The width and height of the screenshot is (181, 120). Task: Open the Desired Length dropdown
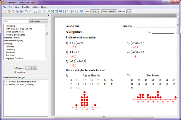pos(109,11)
